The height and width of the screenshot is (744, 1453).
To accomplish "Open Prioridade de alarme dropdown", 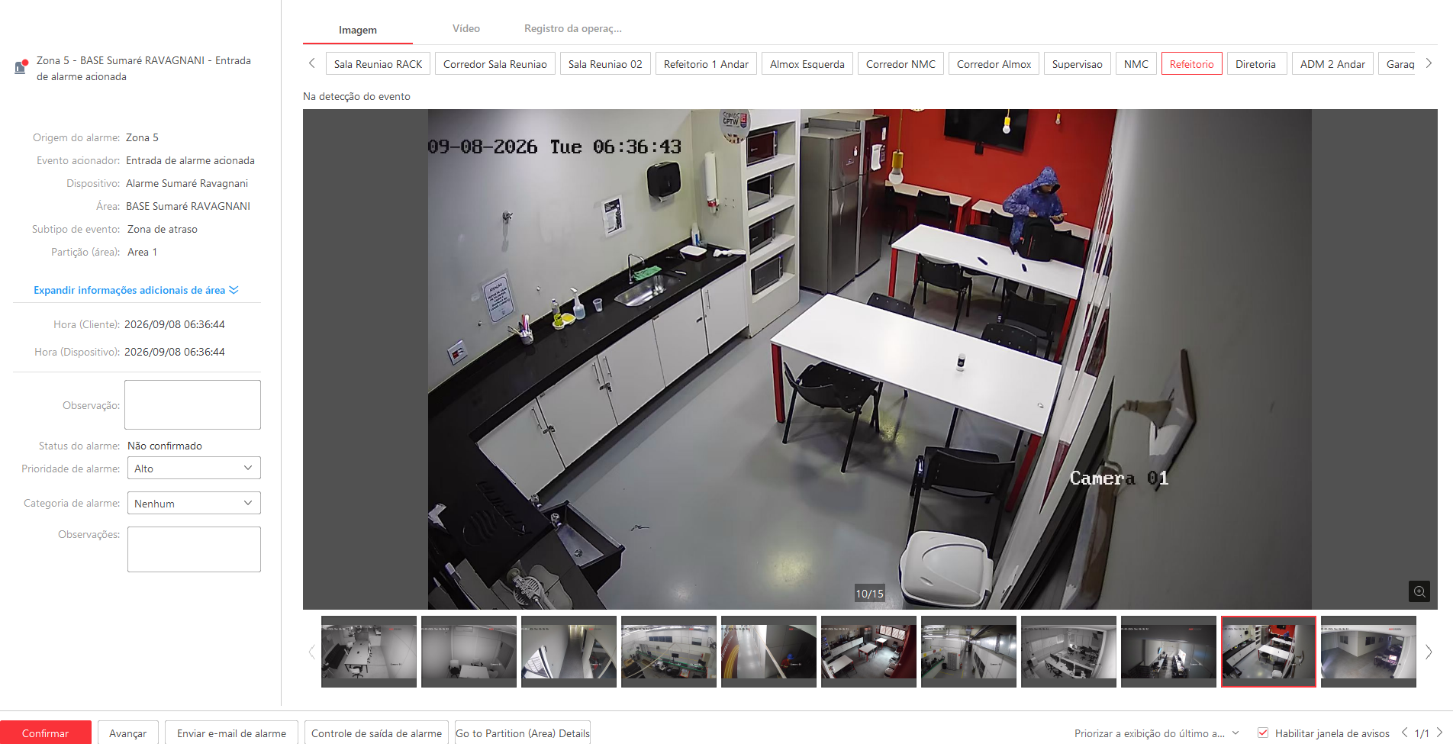I will click(194, 468).
